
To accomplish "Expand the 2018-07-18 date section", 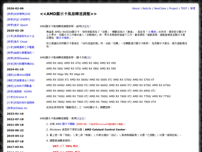I will (x=15, y=141).
